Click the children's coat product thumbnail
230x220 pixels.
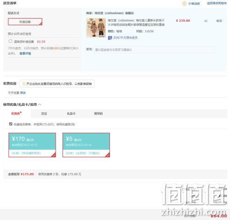[96, 28]
